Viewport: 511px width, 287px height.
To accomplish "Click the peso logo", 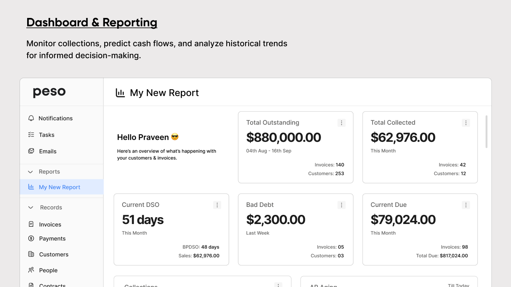I will (49, 92).
